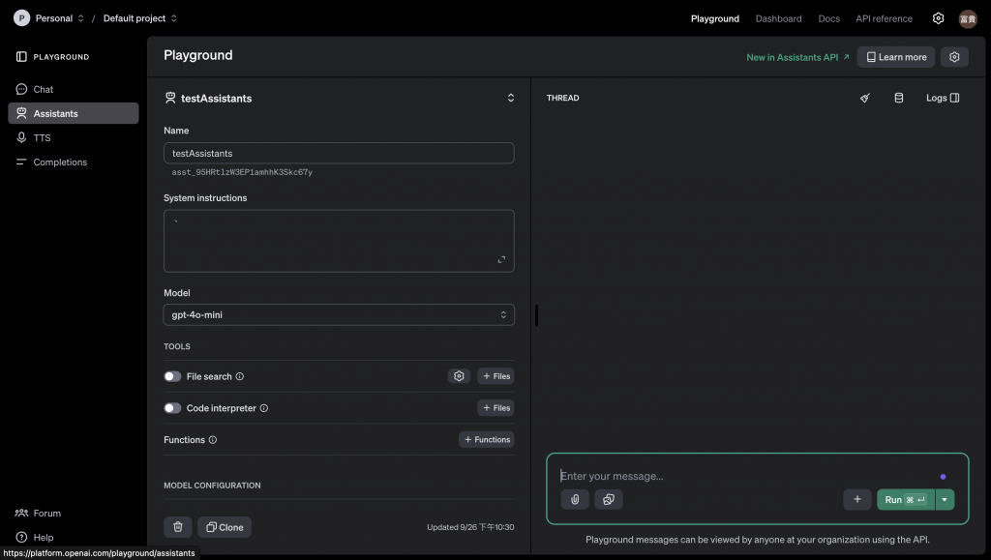
Task: Click the user profile avatar
Action: click(968, 19)
